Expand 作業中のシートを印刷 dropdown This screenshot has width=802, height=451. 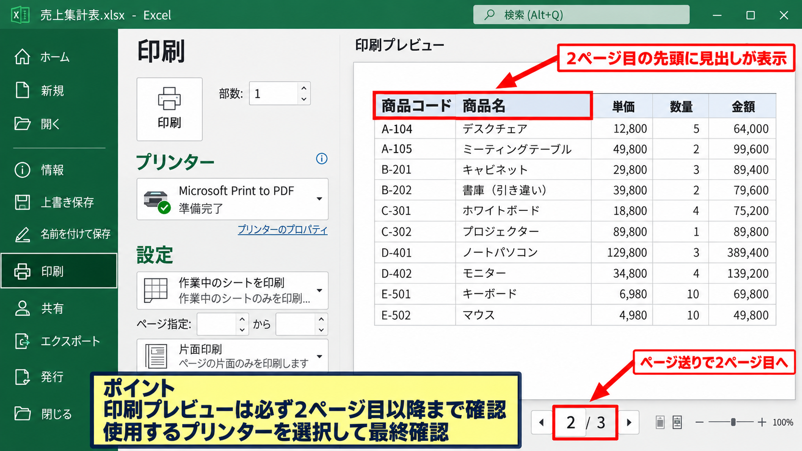(x=233, y=290)
